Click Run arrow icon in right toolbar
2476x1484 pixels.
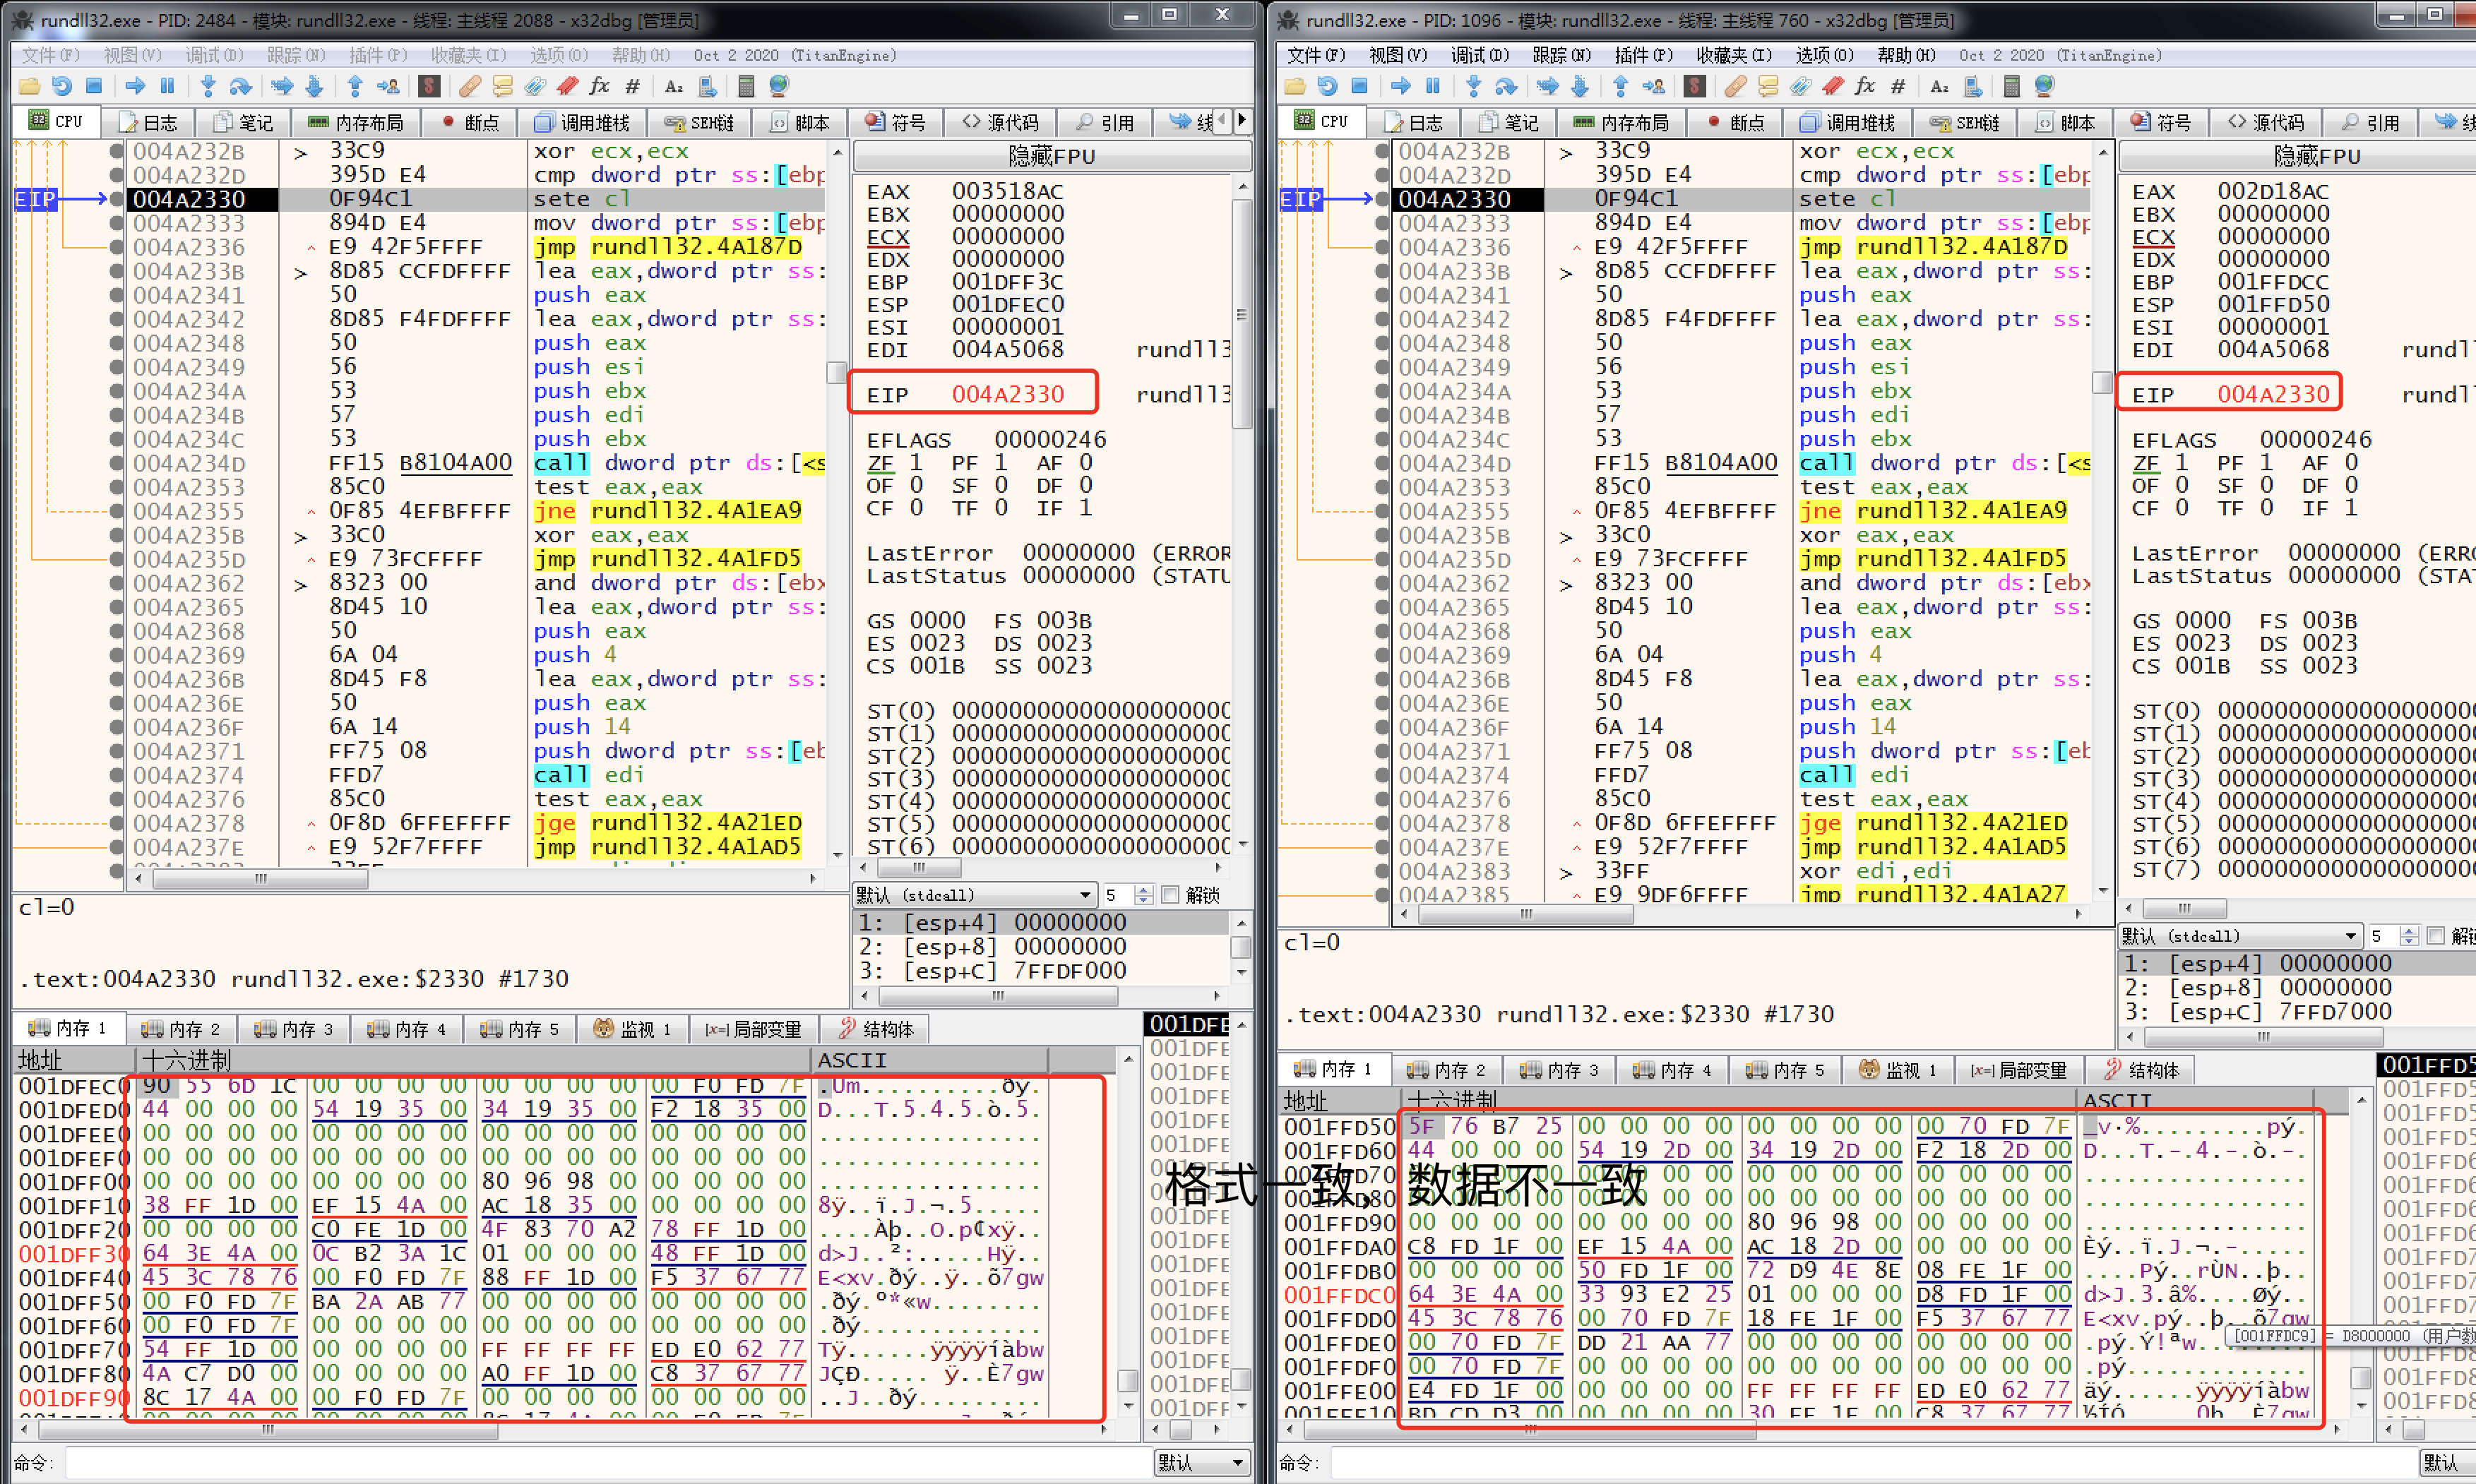pos(1400,87)
